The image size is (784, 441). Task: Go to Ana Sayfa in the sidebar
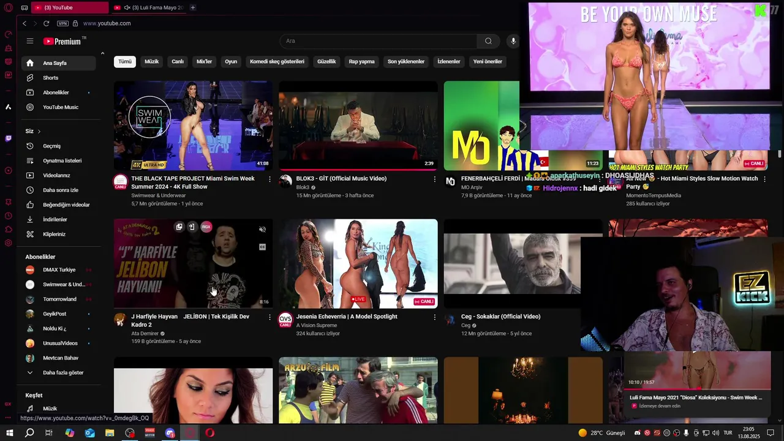click(x=59, y=63)
